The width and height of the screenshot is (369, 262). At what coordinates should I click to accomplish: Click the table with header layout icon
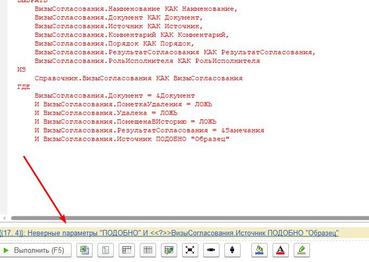(x=127, y=250)
